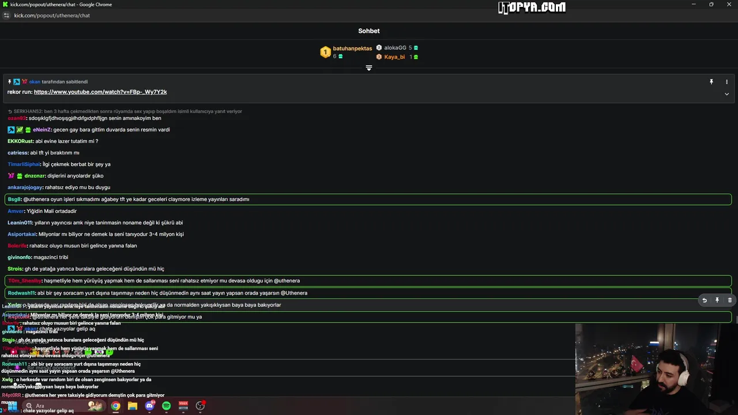This screenshot has height=415, width=738.
Task: Delete Xwlg's message with the trash icon
Action: tap(729, 300)
